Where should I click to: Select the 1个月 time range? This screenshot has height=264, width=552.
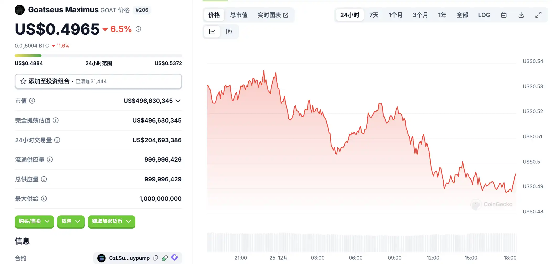[395, 15]
